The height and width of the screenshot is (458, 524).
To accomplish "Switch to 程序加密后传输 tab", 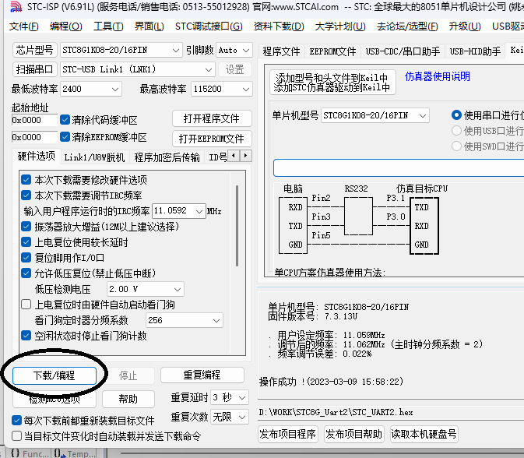I will tap(167, 157).
